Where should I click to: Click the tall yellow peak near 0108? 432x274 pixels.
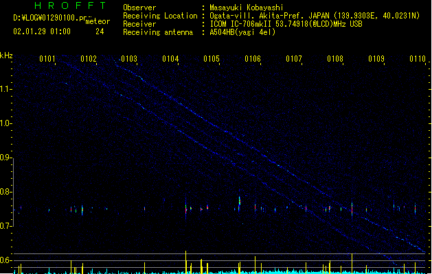(x=352, y=263)
